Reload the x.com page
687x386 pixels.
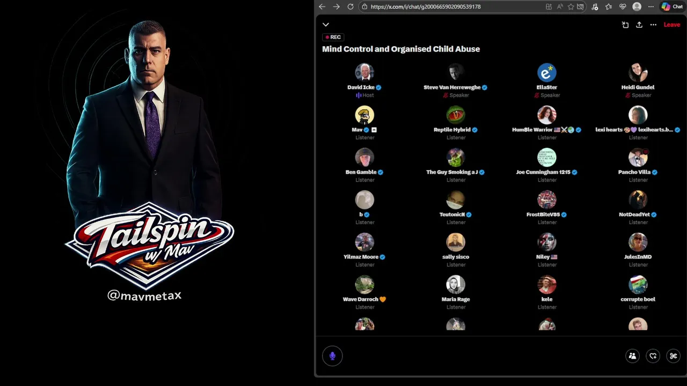[350, 6]
